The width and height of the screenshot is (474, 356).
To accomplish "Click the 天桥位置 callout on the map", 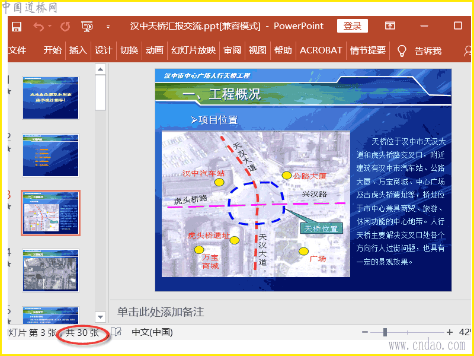I will click(321, 228).
